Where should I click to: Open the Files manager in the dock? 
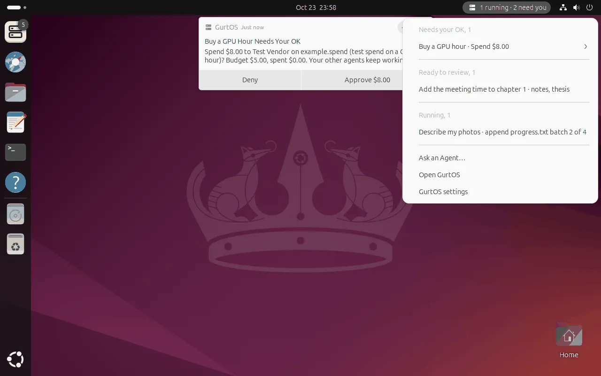pyautogui.click(x=15, y=92)
